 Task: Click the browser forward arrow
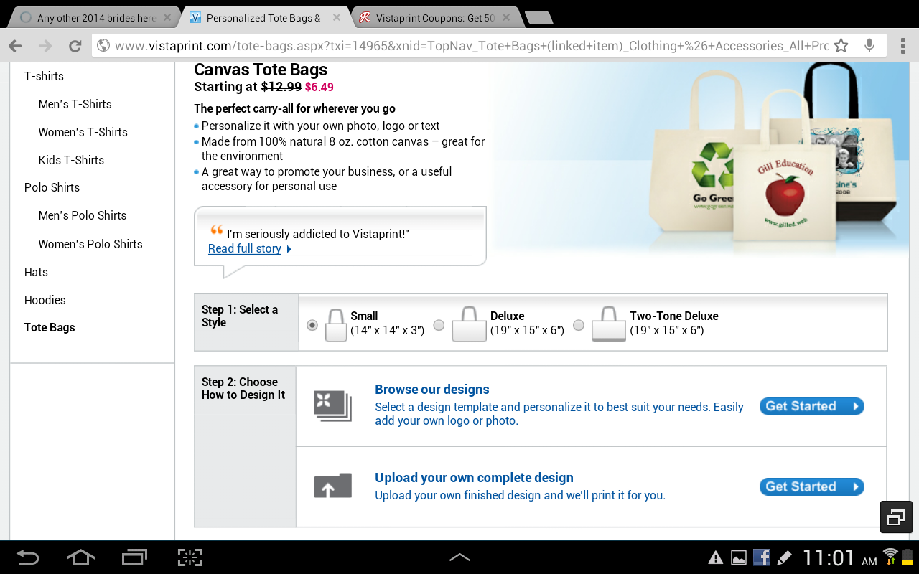point(45,46)
